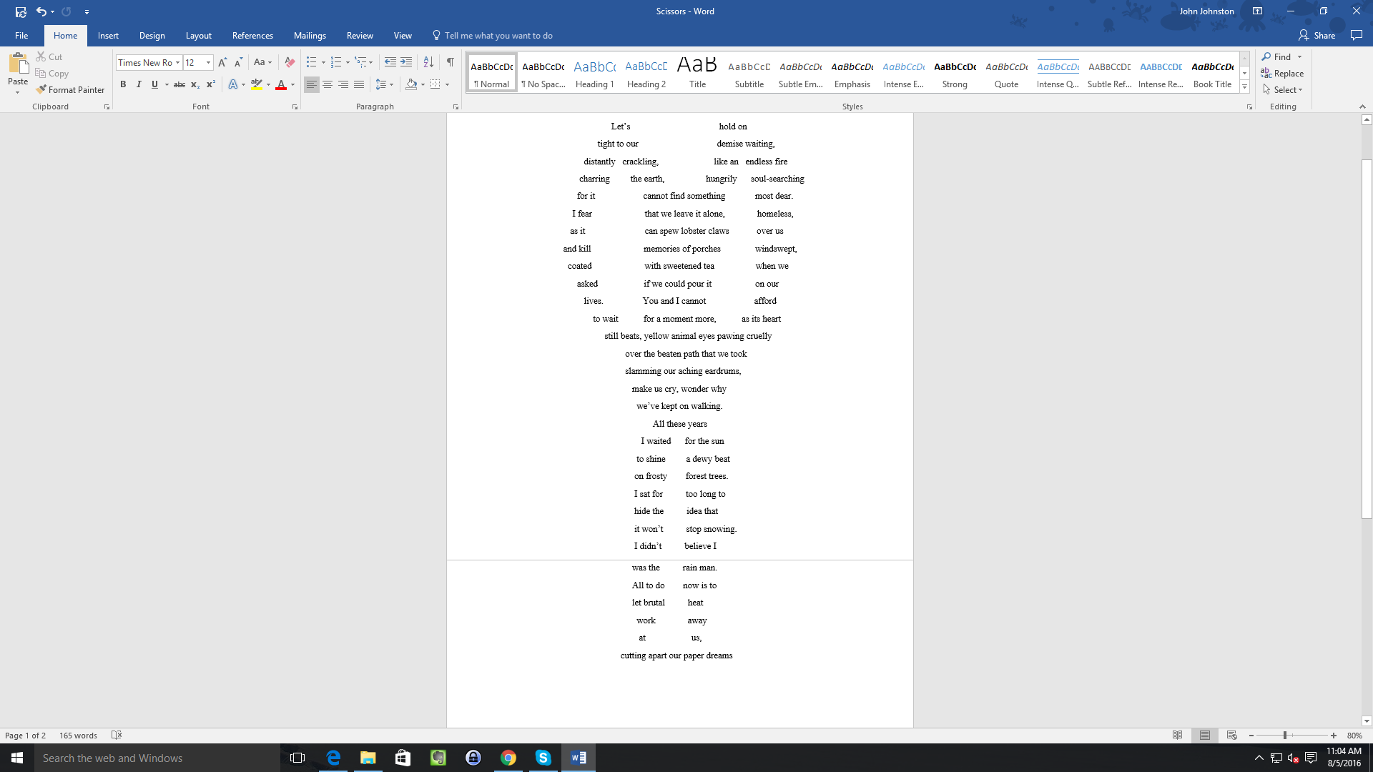Toggle Italic formatting
The image size is (1373, 772).
click(x=139, y=84)
